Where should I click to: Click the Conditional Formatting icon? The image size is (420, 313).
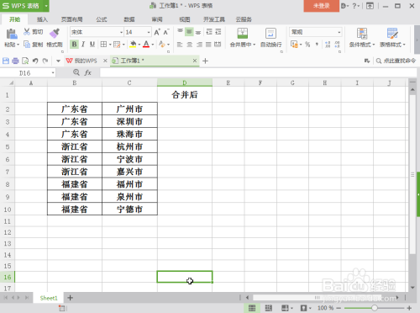pos(362,34)
